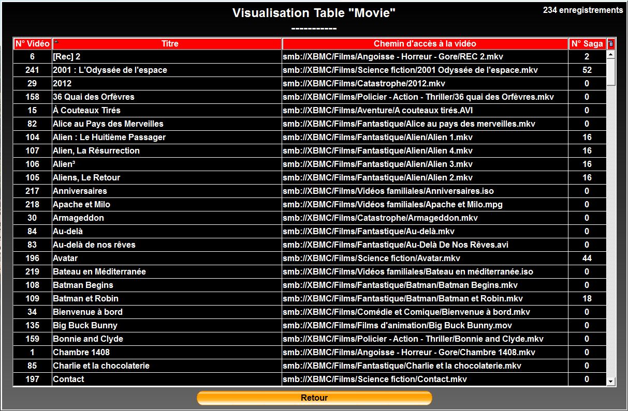This screenshot has width=628, height=411.
Task: Click the '234 enregistrements' record count
Action: tap(583, 10)
